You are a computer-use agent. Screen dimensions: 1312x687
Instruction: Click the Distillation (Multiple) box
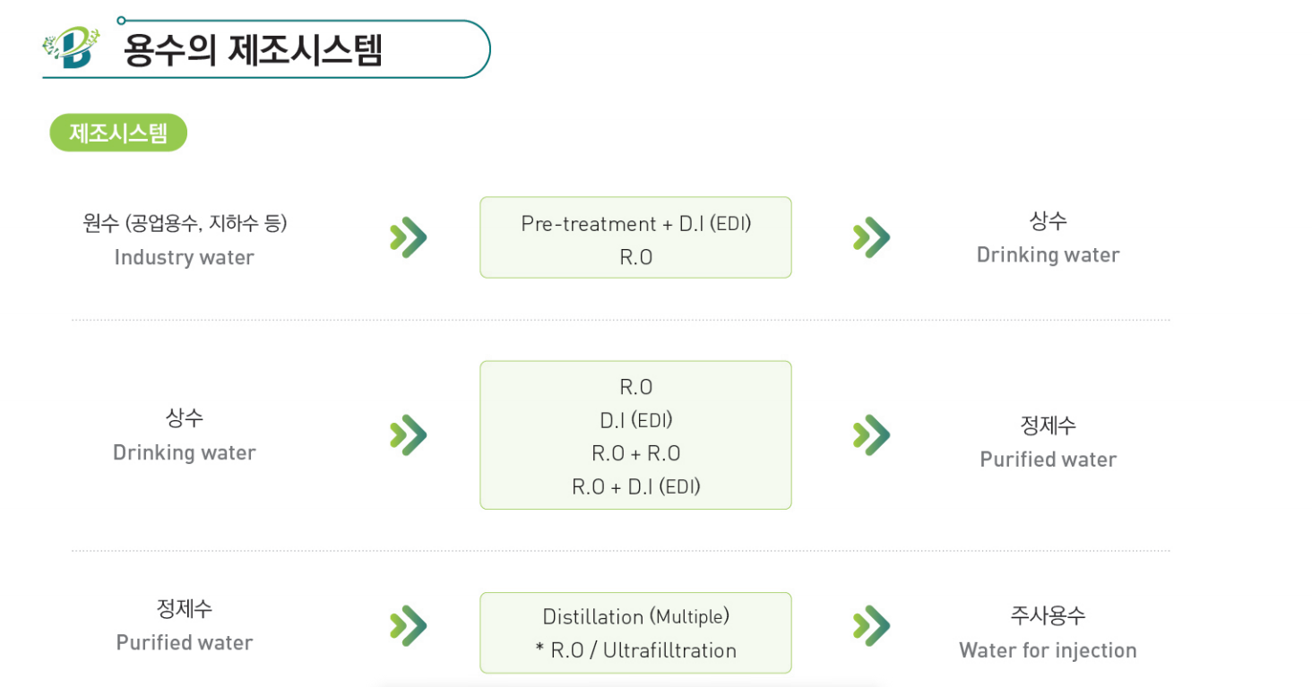635,632
